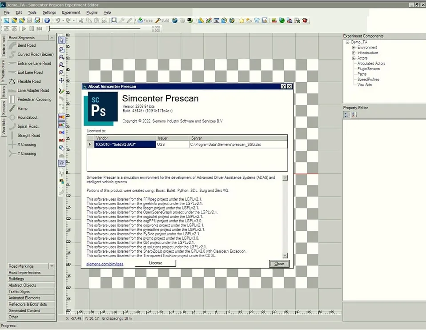Click the Parse button in the toolbar
The height and width of the screenshot is (330, 426).
(x=145, y=20)
